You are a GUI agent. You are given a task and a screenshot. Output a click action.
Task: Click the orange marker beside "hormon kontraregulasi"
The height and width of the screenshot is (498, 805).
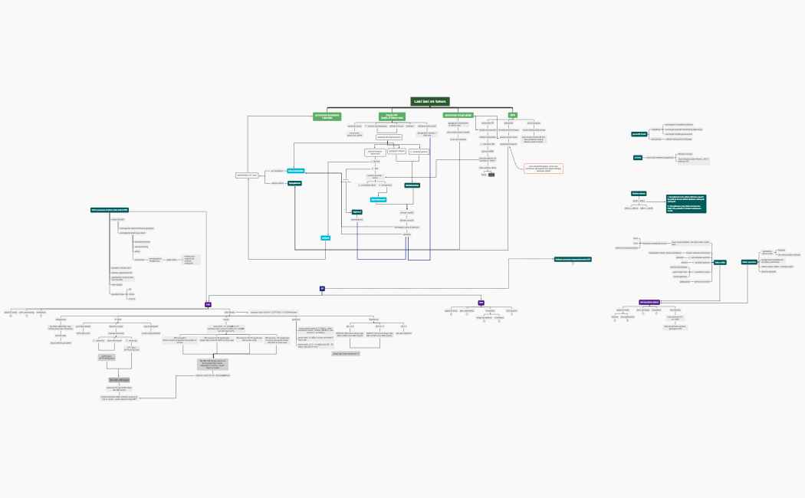(x=366, y=126)
